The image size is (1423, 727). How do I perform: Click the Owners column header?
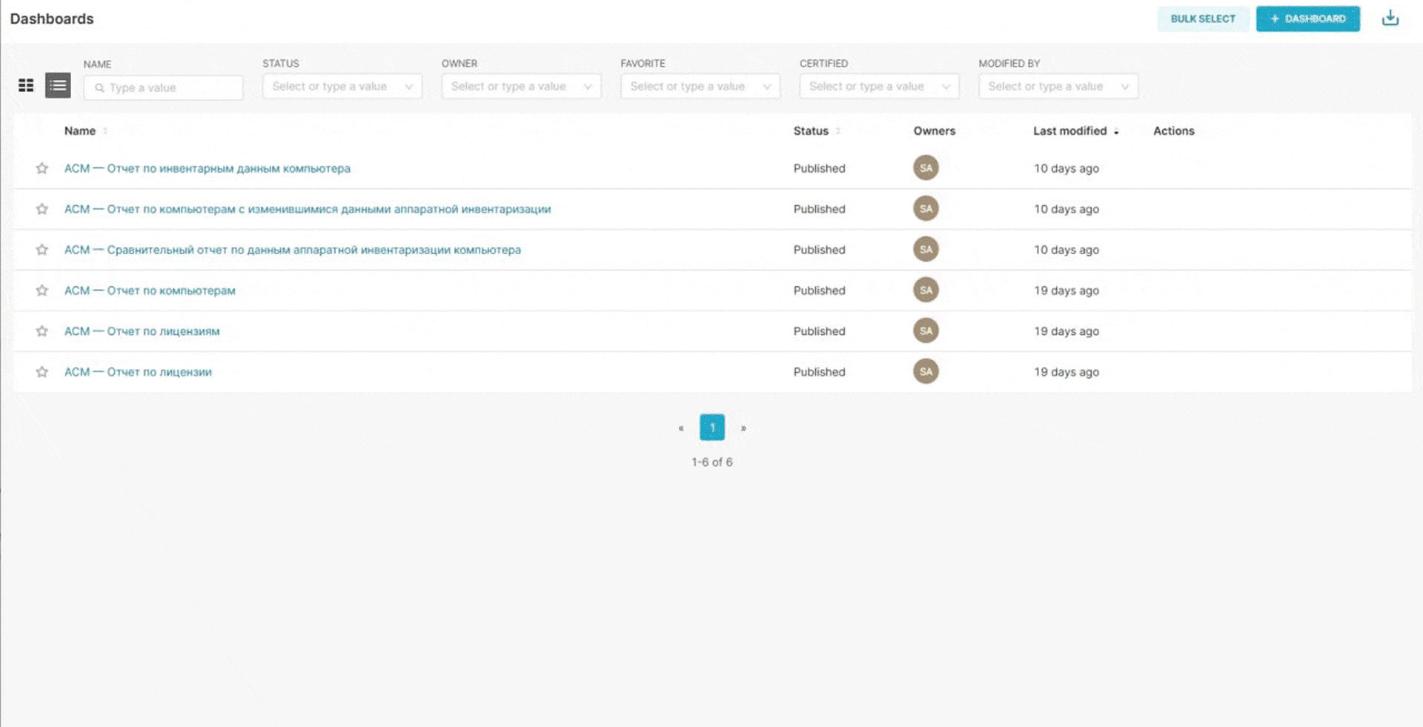(x=935, y=131)
